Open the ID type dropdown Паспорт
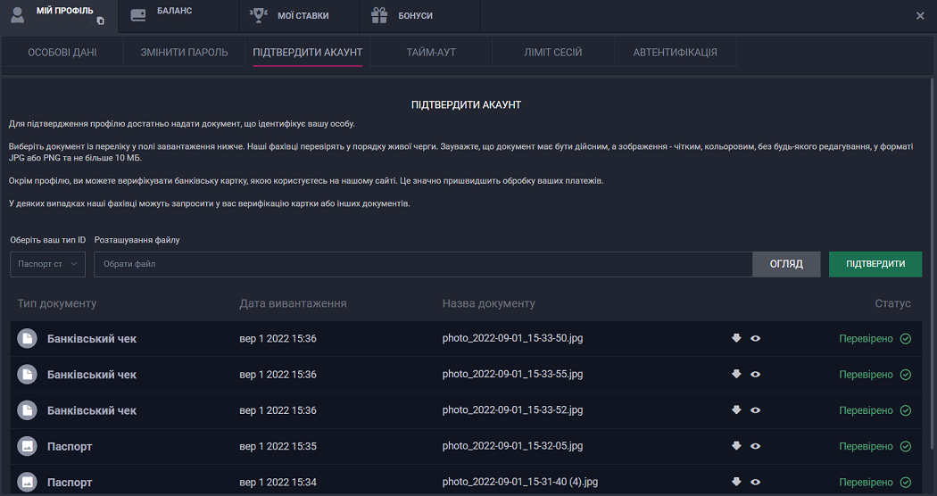Screen dimensions: 937x496 [x=48, y=264]
